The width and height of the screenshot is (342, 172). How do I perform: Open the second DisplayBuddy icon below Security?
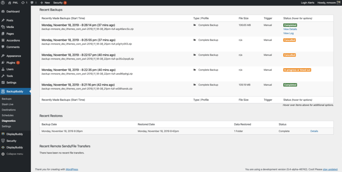(3, 147)
